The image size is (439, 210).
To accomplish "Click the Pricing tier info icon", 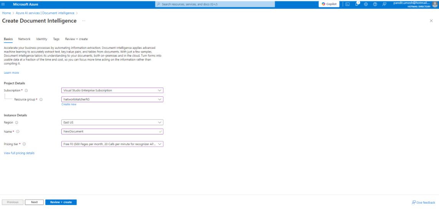I will coord(24,144).
